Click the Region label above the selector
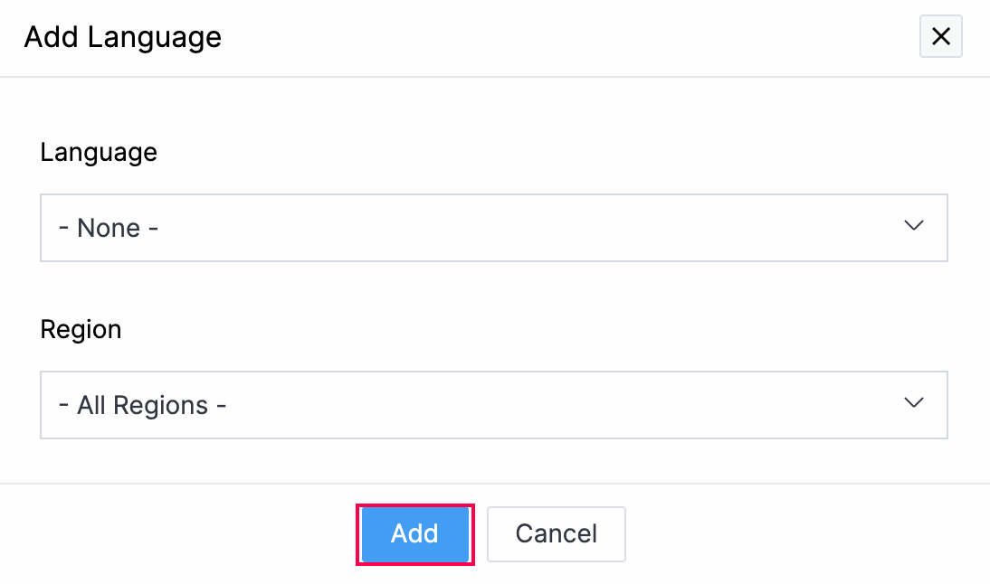Screen dimensions: 990x584 coord(81,329)
